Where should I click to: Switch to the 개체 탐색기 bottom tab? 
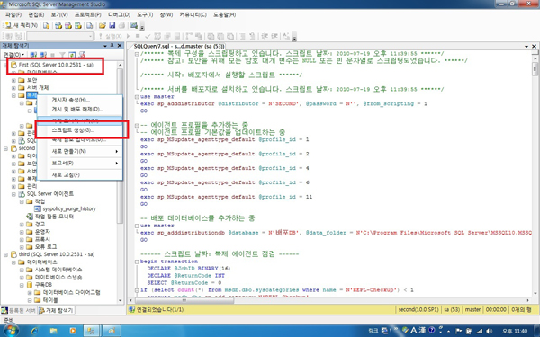56,310
